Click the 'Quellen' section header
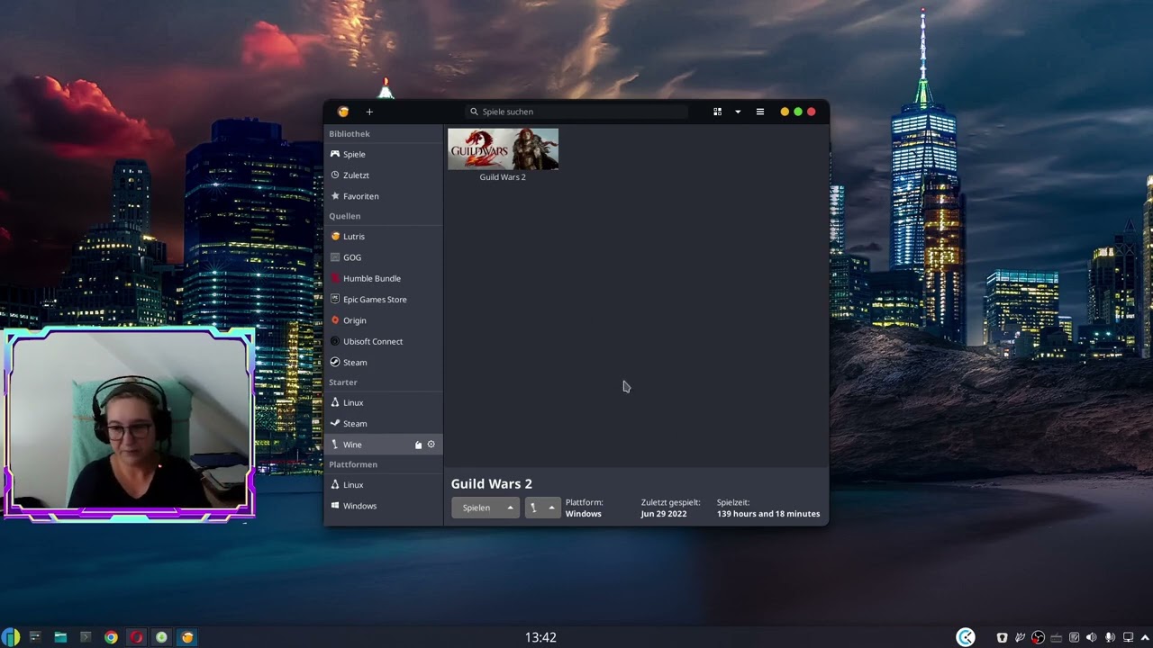 [x=345, y=216]
